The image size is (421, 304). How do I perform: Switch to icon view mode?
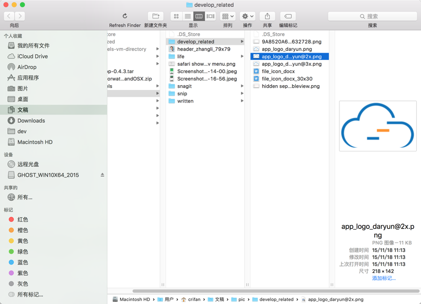176,16
